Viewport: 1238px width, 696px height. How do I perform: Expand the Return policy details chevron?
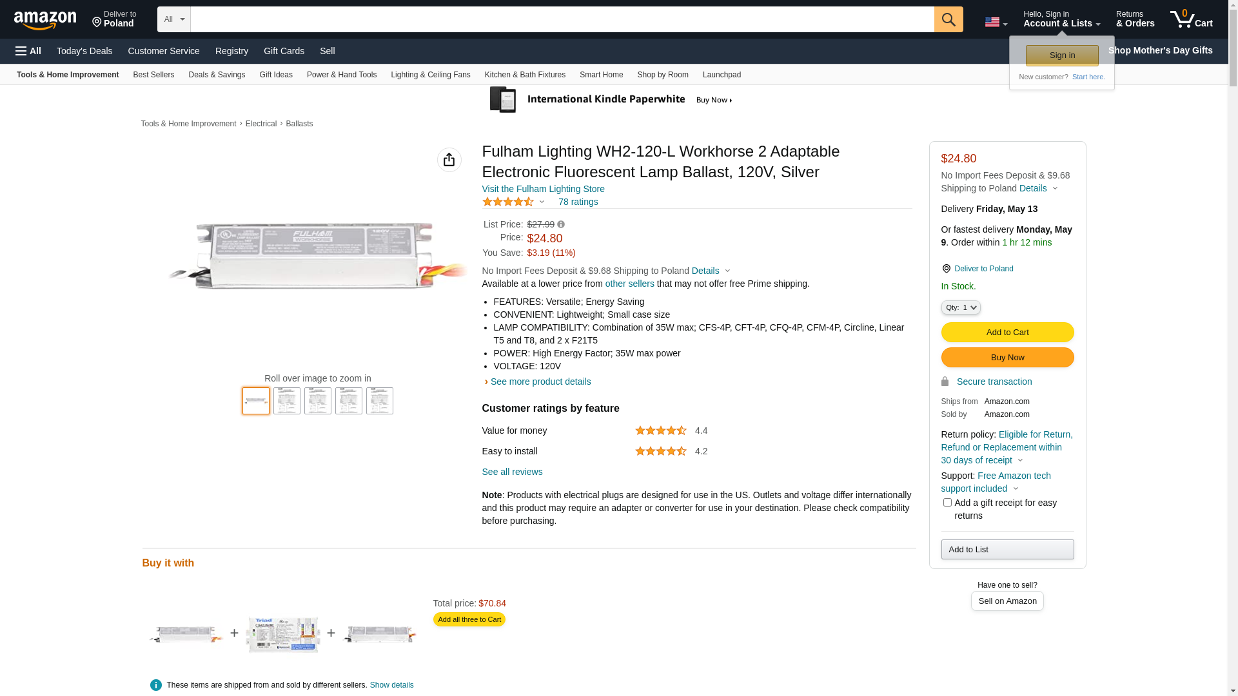pyautogui.click(x=1020, y=461)
